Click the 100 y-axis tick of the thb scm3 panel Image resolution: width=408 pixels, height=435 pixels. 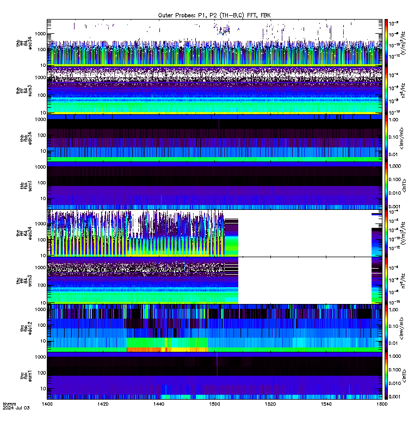[41, 95]
